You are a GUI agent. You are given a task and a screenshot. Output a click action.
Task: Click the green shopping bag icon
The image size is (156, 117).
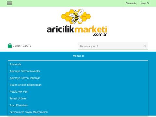coord(10,45)
